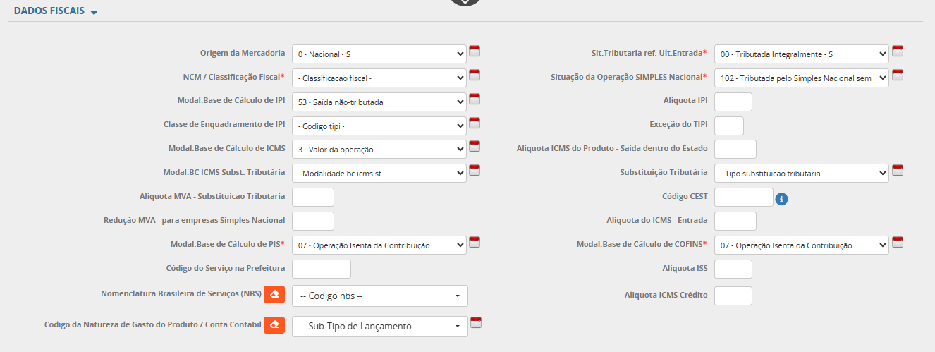Clear the Nomenclatura Brasileira de Serviços selection

pyautogui.click(x=274, y=294)
